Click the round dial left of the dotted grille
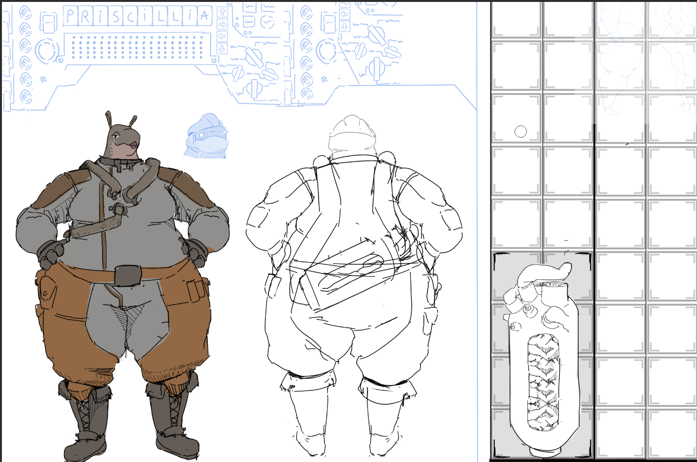 pyautogui.click(x=47, y=50)
